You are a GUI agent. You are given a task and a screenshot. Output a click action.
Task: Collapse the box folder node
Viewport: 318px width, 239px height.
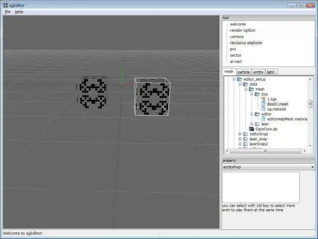point(252,94)
